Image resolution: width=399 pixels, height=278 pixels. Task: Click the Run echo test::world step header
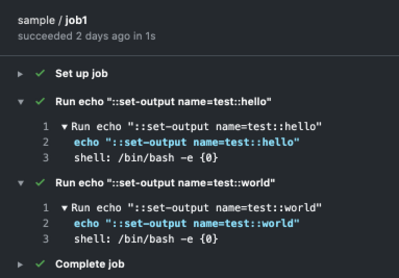click(x=165, y=183)
